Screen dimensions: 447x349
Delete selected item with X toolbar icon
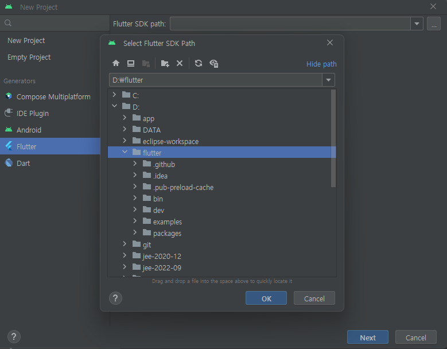click(x=179, y=63)
